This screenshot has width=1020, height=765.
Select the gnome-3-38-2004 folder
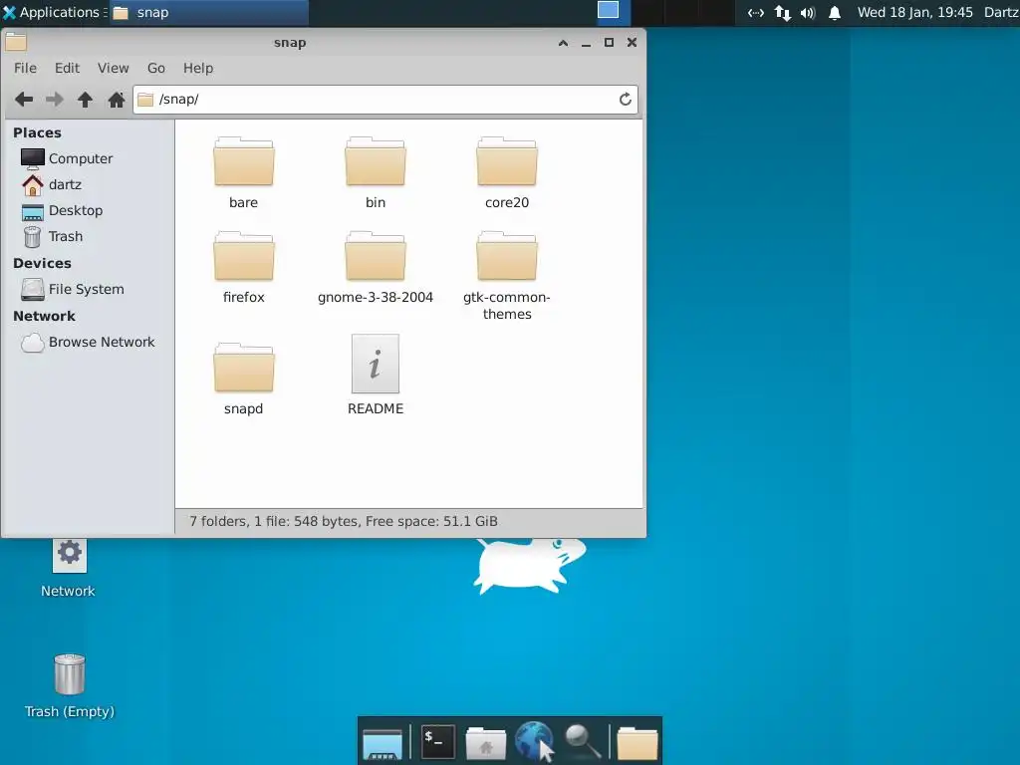376,267
